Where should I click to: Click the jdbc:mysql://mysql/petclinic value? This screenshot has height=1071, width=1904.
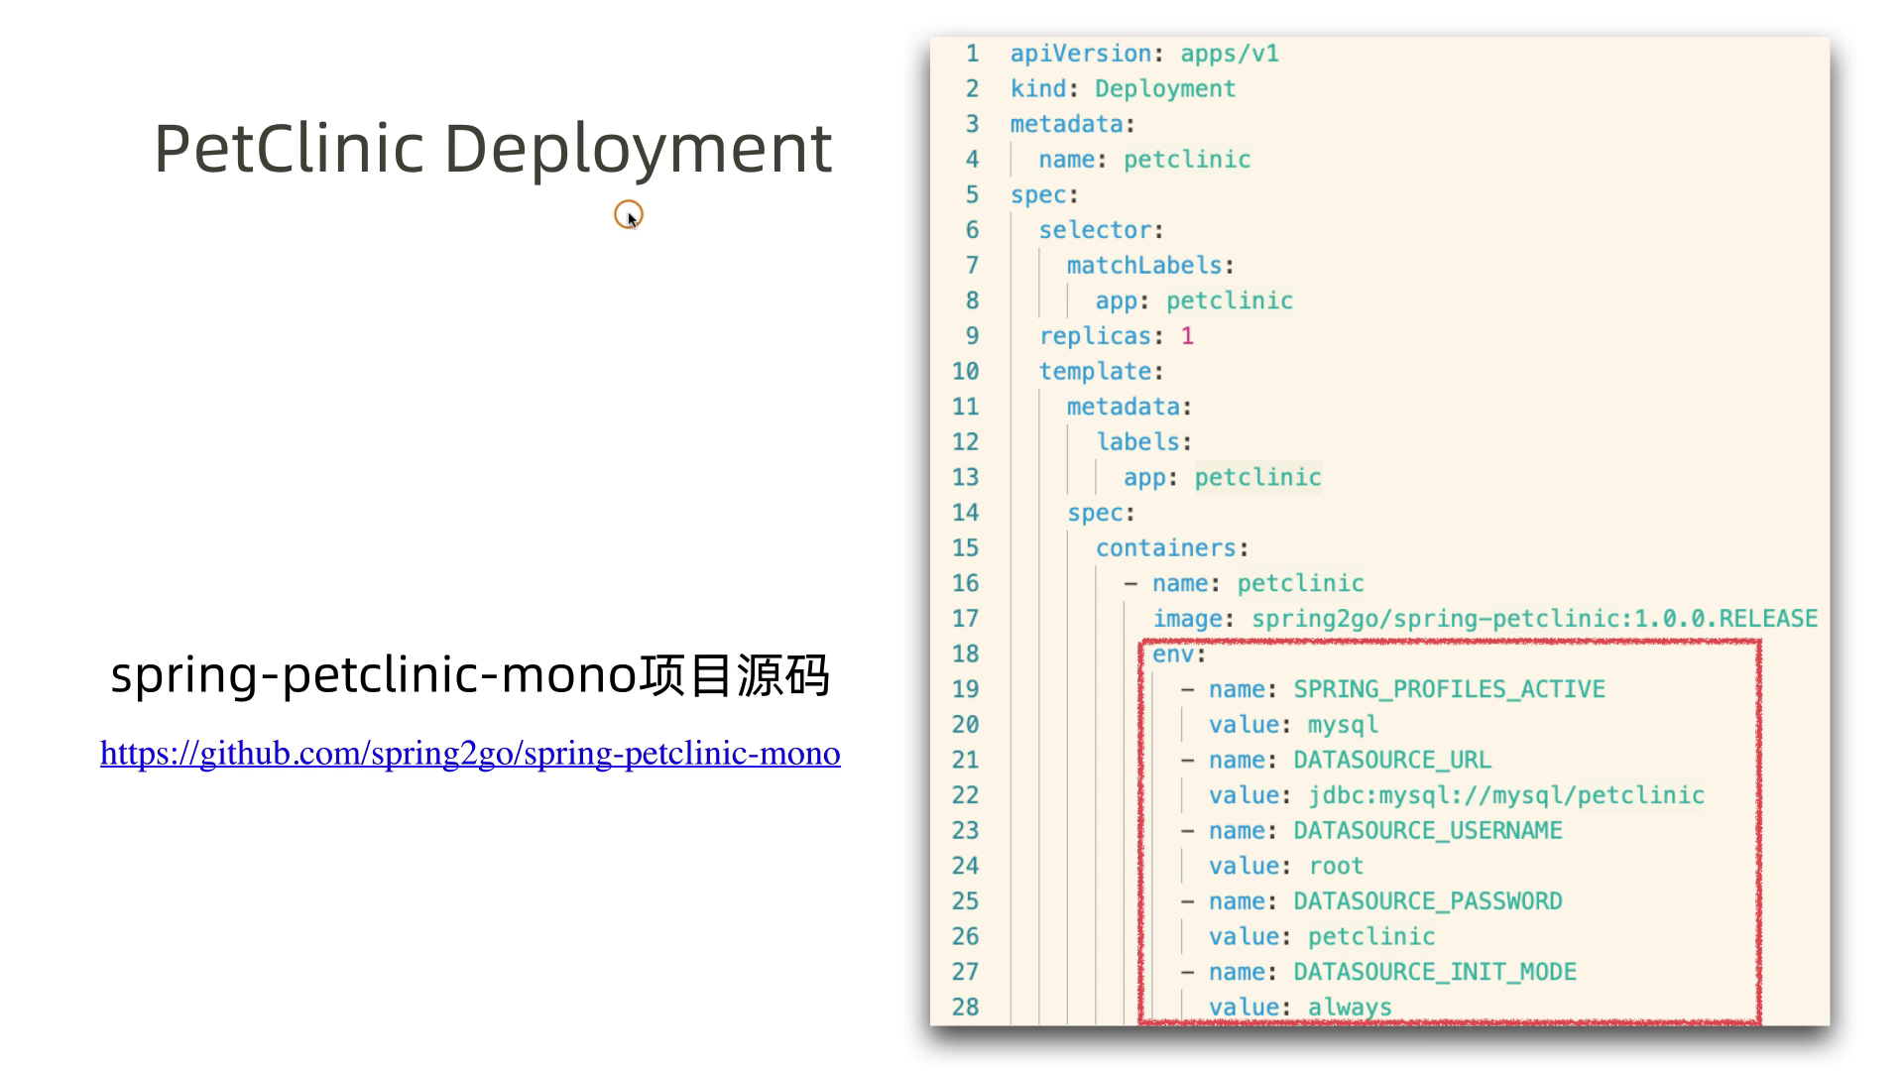click(x=1505, y=795)
